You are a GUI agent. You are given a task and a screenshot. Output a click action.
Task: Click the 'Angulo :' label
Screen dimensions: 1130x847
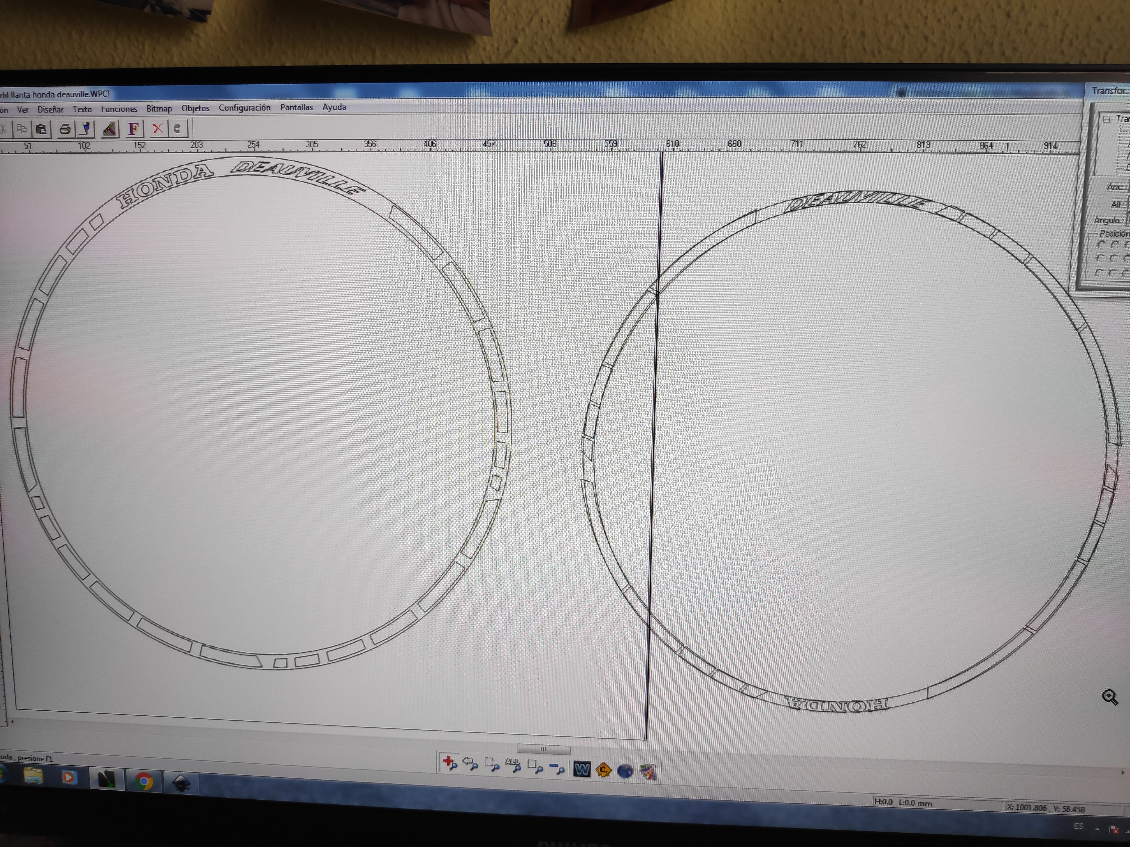pos(1108,220)
